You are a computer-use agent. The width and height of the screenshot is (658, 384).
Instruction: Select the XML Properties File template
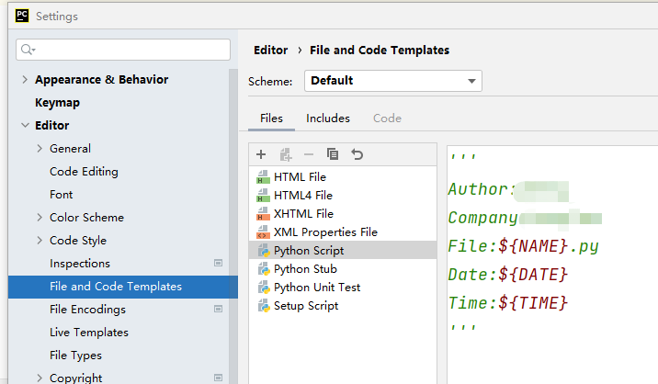(x=325, y=232)
